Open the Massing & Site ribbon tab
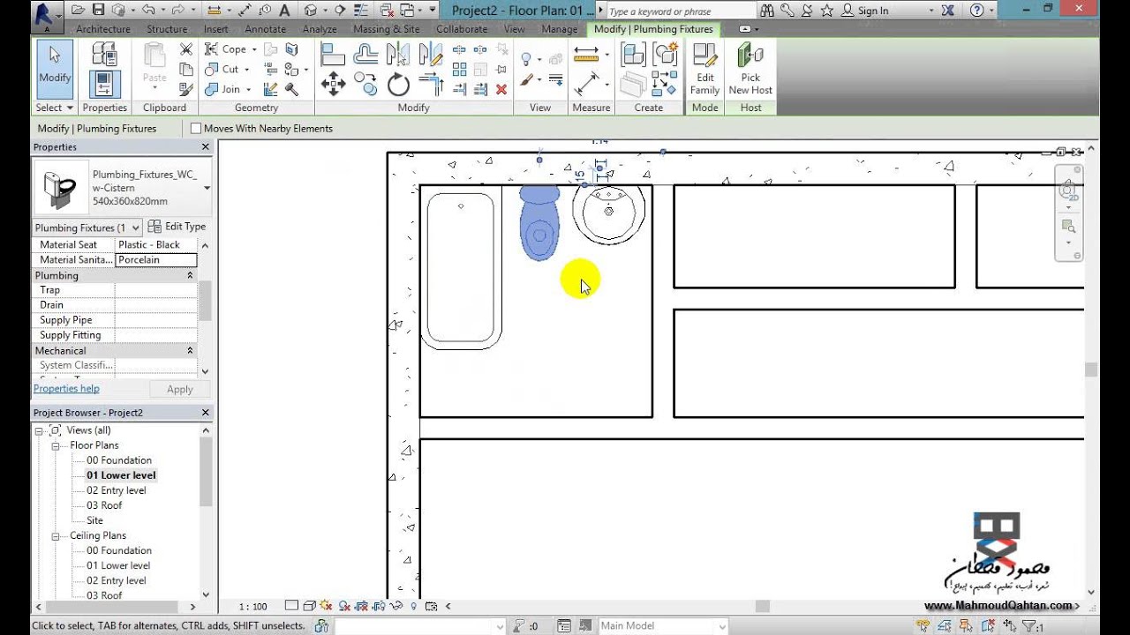 [x=386, y=29]
